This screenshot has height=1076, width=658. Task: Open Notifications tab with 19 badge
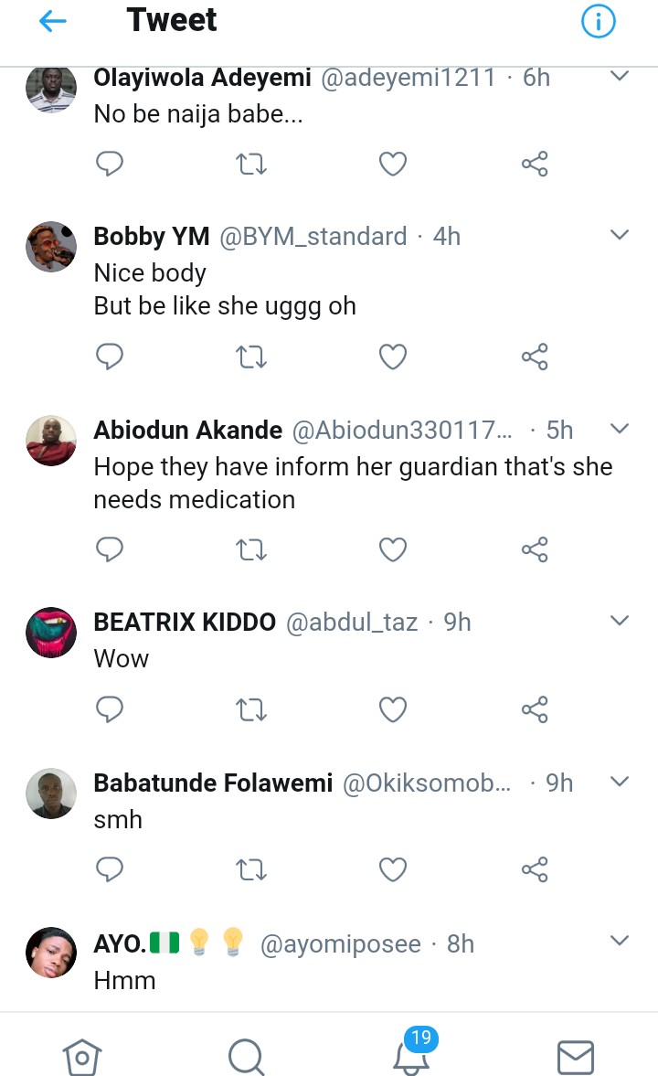pyautogui.click(x=411, y=1056)
